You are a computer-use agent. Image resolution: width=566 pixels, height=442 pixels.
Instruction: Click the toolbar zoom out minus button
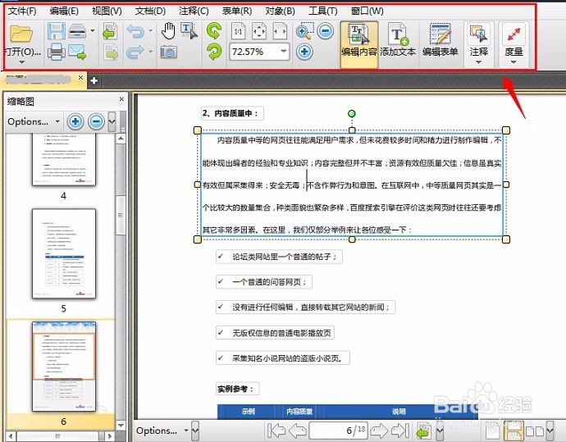tap(325, 31)
